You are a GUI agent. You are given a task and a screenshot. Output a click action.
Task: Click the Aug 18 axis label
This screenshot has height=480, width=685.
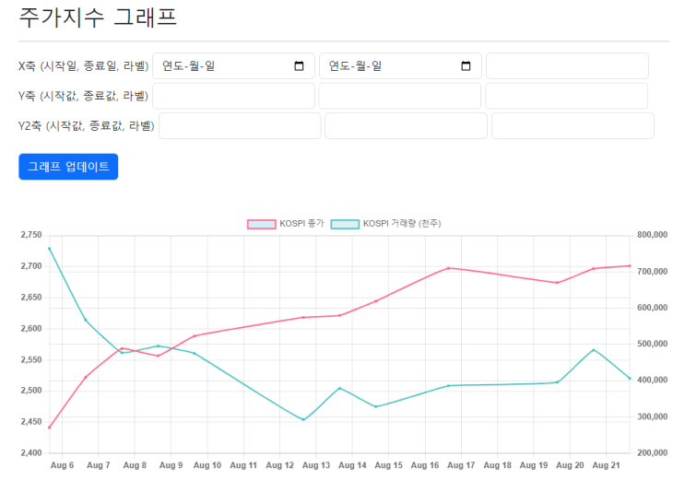pyautogui.click(x=498, y=465)
